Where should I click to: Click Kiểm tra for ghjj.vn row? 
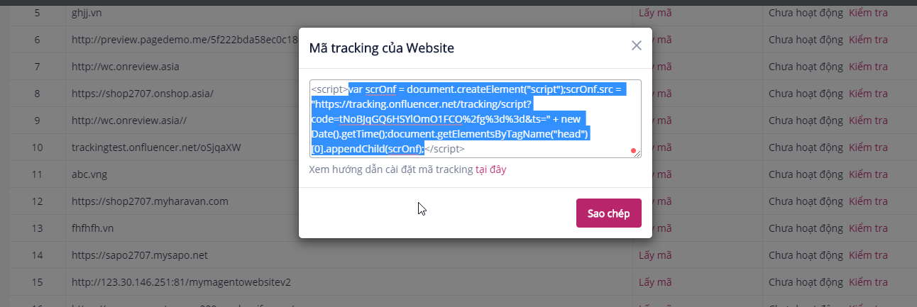[868, 13]
